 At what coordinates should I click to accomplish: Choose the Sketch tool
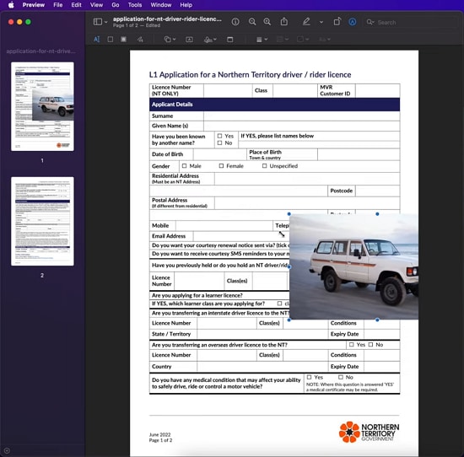(140, 39)
